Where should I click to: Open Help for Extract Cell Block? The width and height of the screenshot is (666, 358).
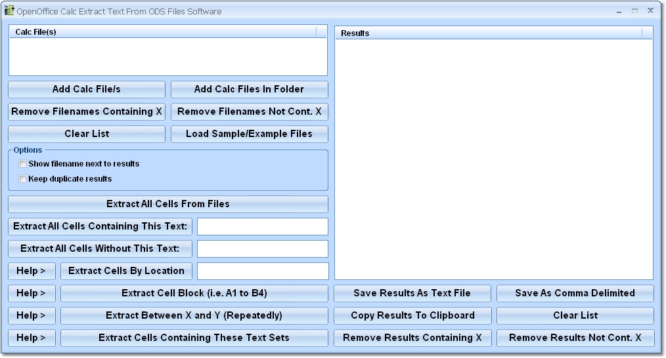click(32, 294)
